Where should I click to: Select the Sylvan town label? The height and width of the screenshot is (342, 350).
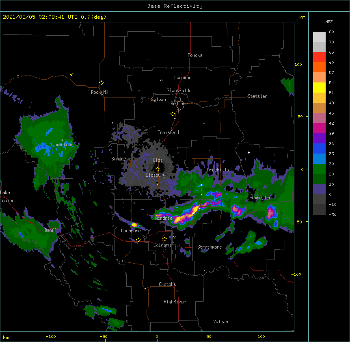click(x=158, y=100)
